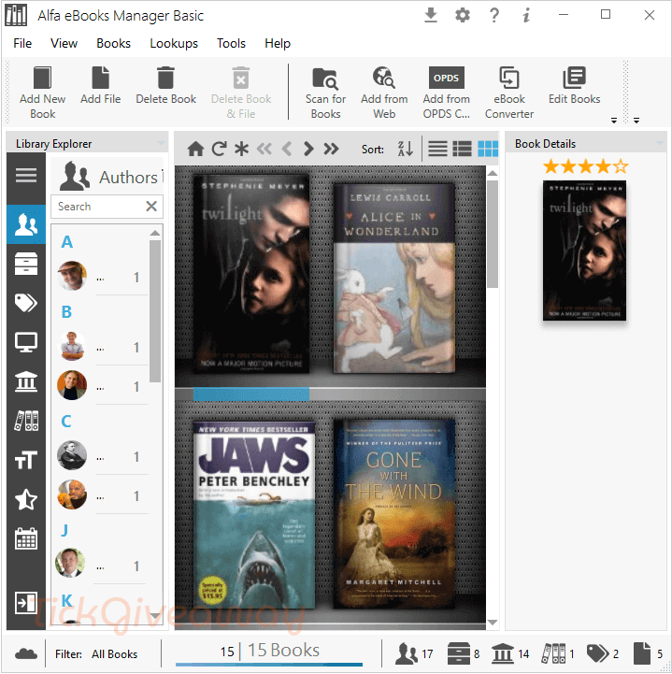This screenshot has height=674, width=672.
Task: Open the Book Details panel dropdown
Action: click(660, 143)
